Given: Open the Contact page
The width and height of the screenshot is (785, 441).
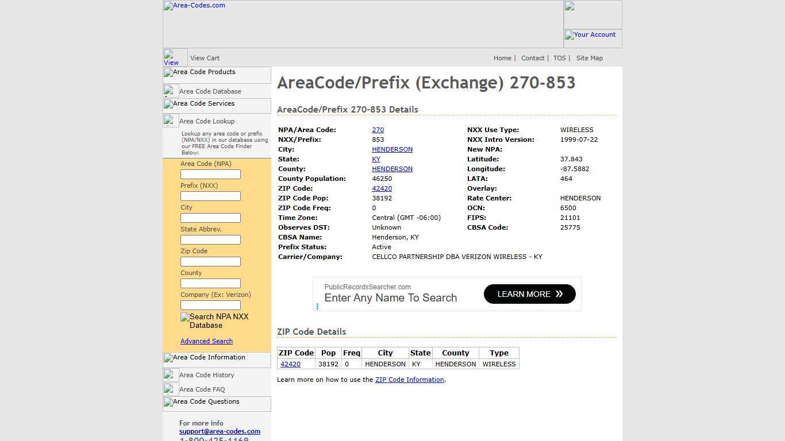Looking at the screenshot, I should (533, 58).
